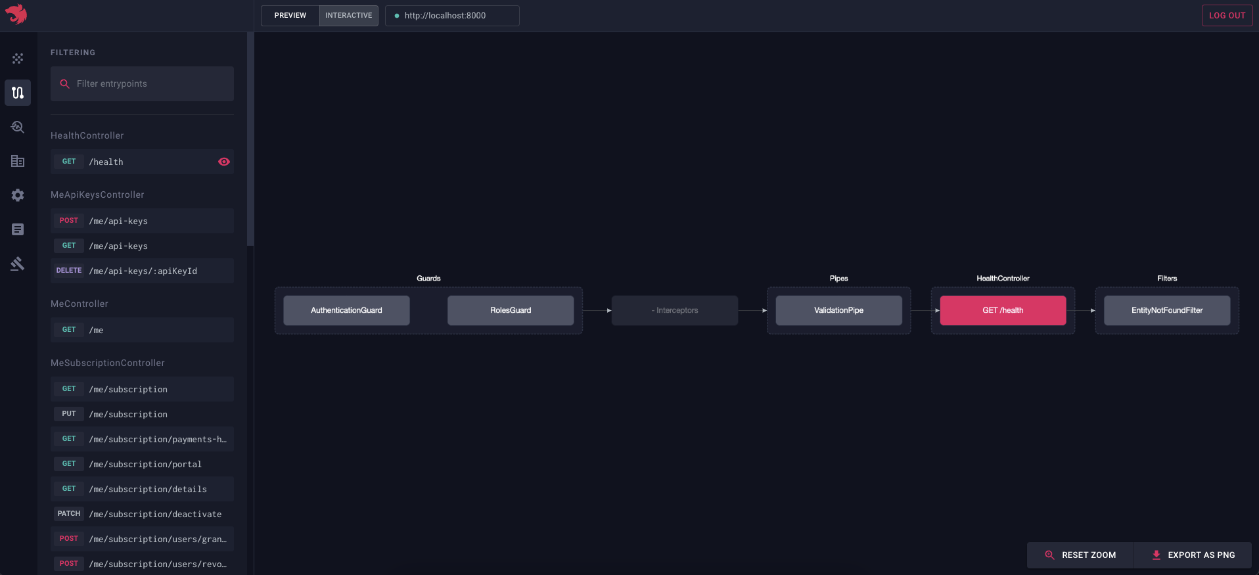Select the GET /health entrypoint
The width and height of the screenshot is (1259, 575).
coord(142,162)
